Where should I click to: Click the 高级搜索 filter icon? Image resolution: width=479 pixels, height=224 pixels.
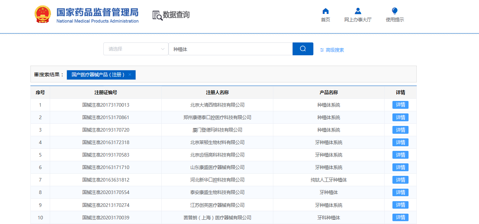[322, 50]
